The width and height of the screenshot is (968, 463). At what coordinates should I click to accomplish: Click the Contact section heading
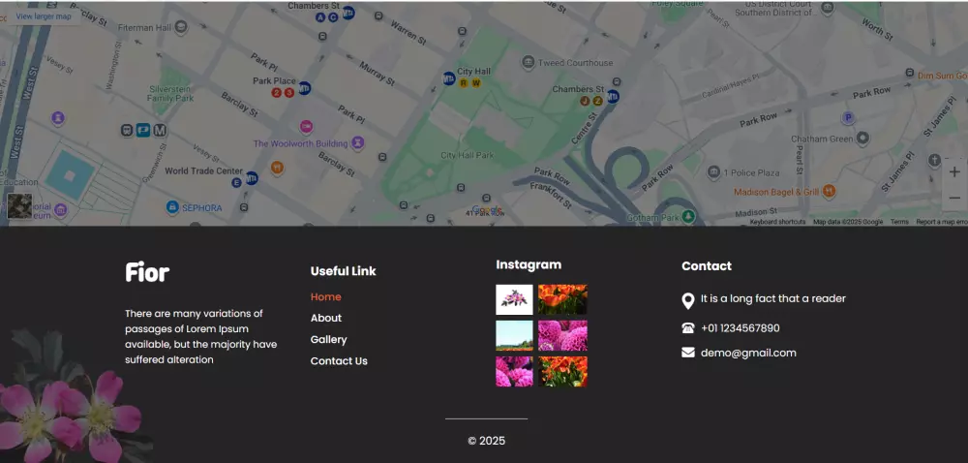(707, 266)
